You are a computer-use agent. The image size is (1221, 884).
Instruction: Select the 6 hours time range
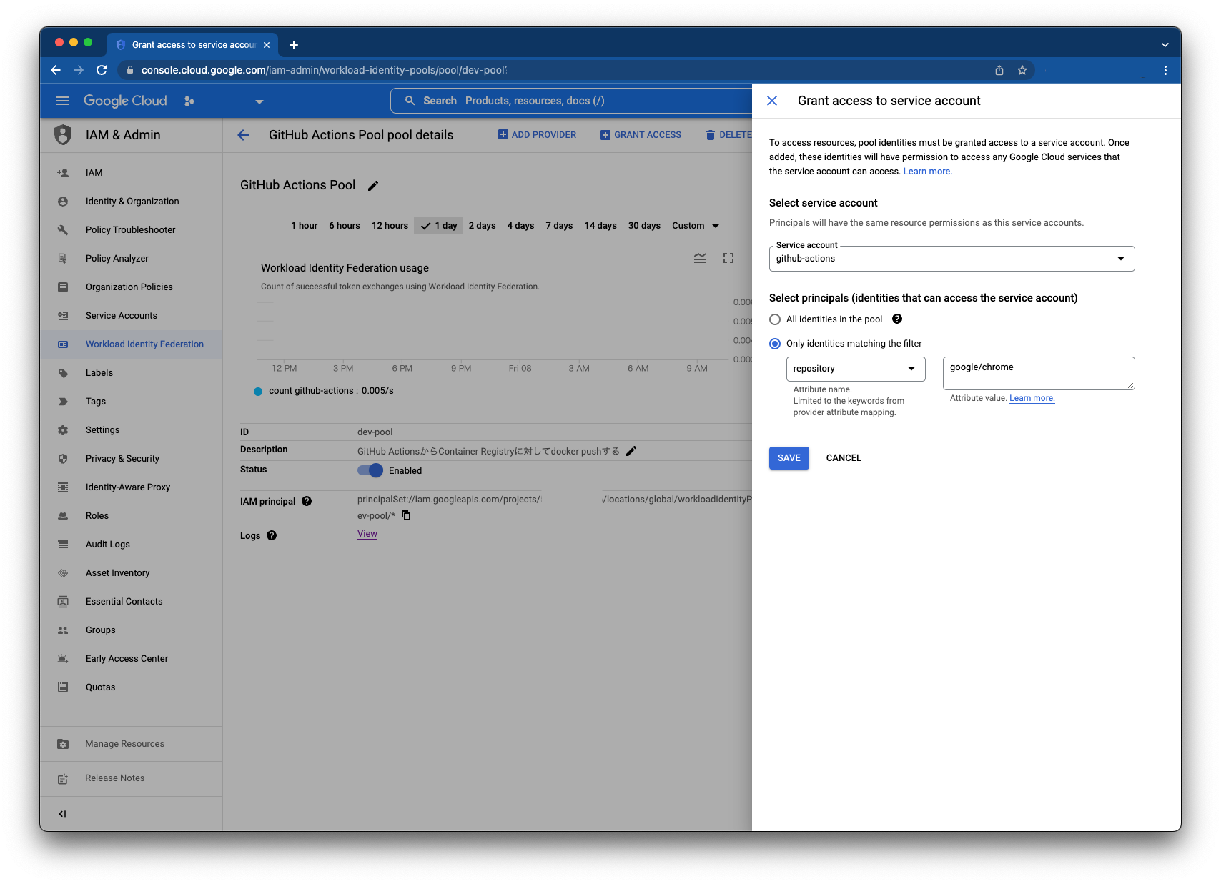[345, 226]
